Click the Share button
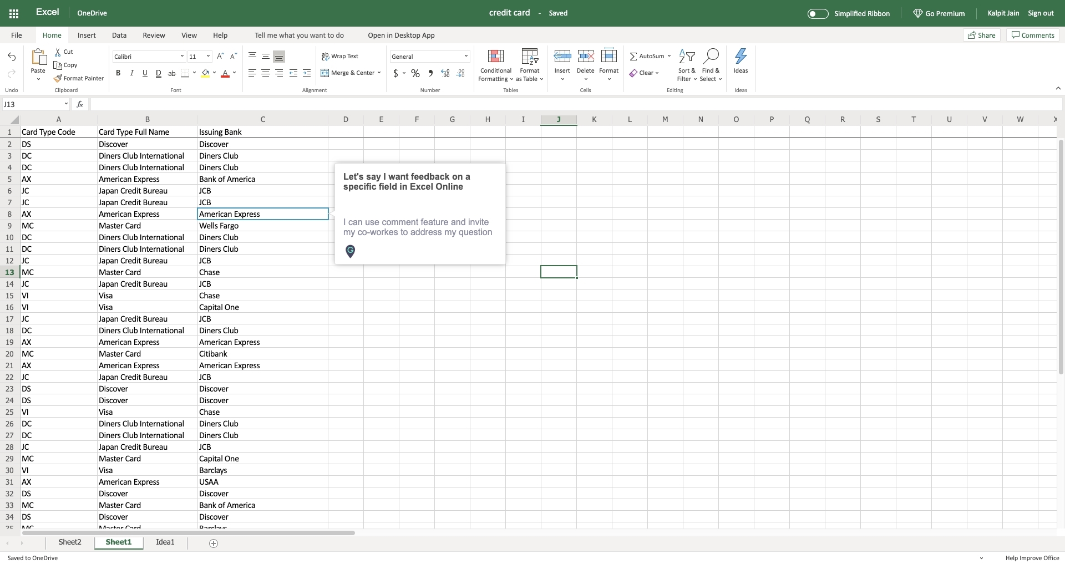 point(981,35)
